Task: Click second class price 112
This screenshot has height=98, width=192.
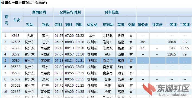Action: (x=185, y=42)
